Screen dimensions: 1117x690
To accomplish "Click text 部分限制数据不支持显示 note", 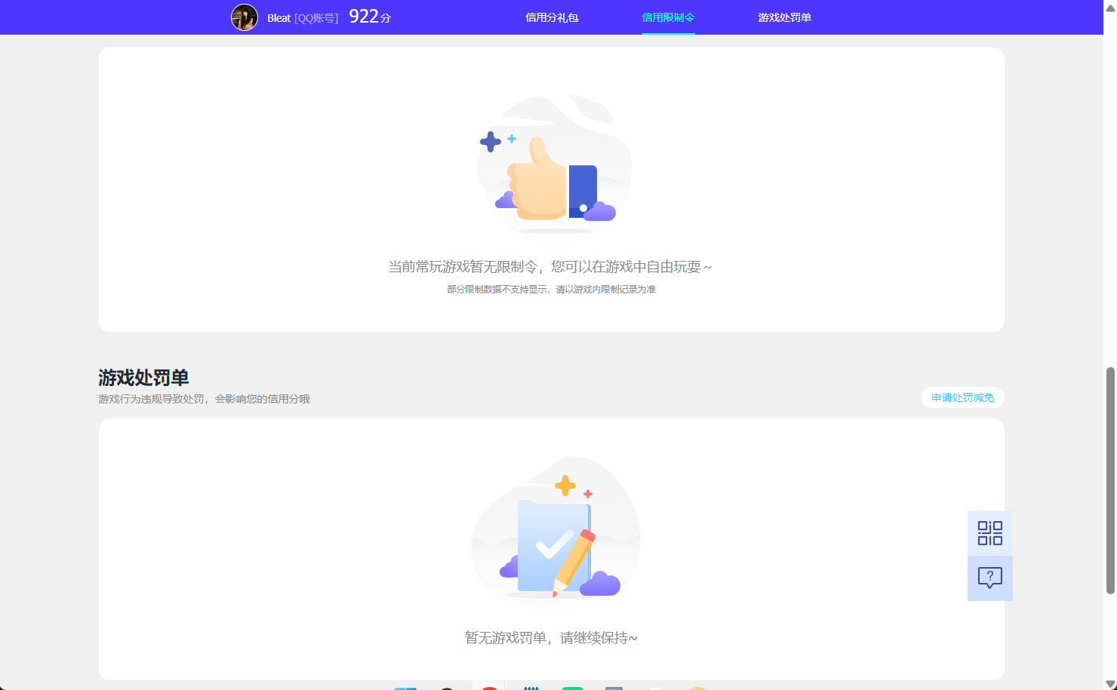I will 551,290.
